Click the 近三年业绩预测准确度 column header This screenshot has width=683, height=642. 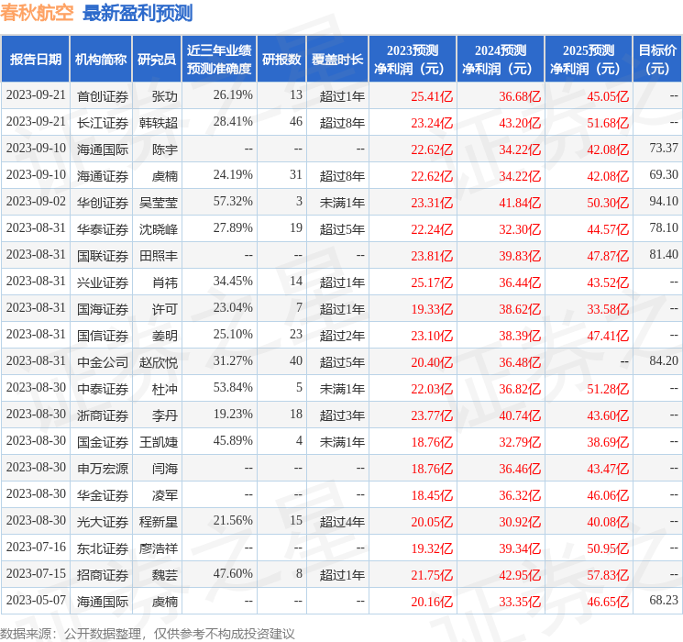(x=219, y=60)
